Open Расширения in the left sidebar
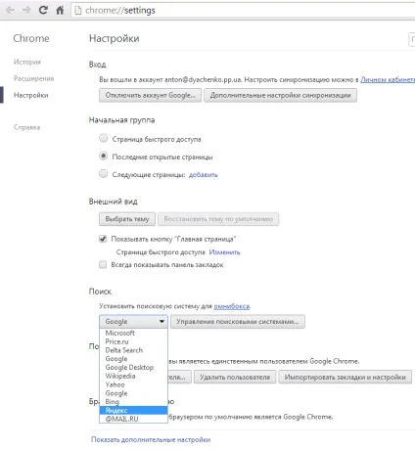This screenshot has height=450, width=415. pyautogui.click(x=33, y=78)
